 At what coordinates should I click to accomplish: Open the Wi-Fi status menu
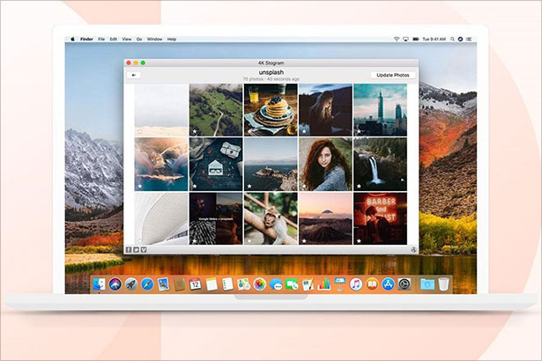(397, 40)
